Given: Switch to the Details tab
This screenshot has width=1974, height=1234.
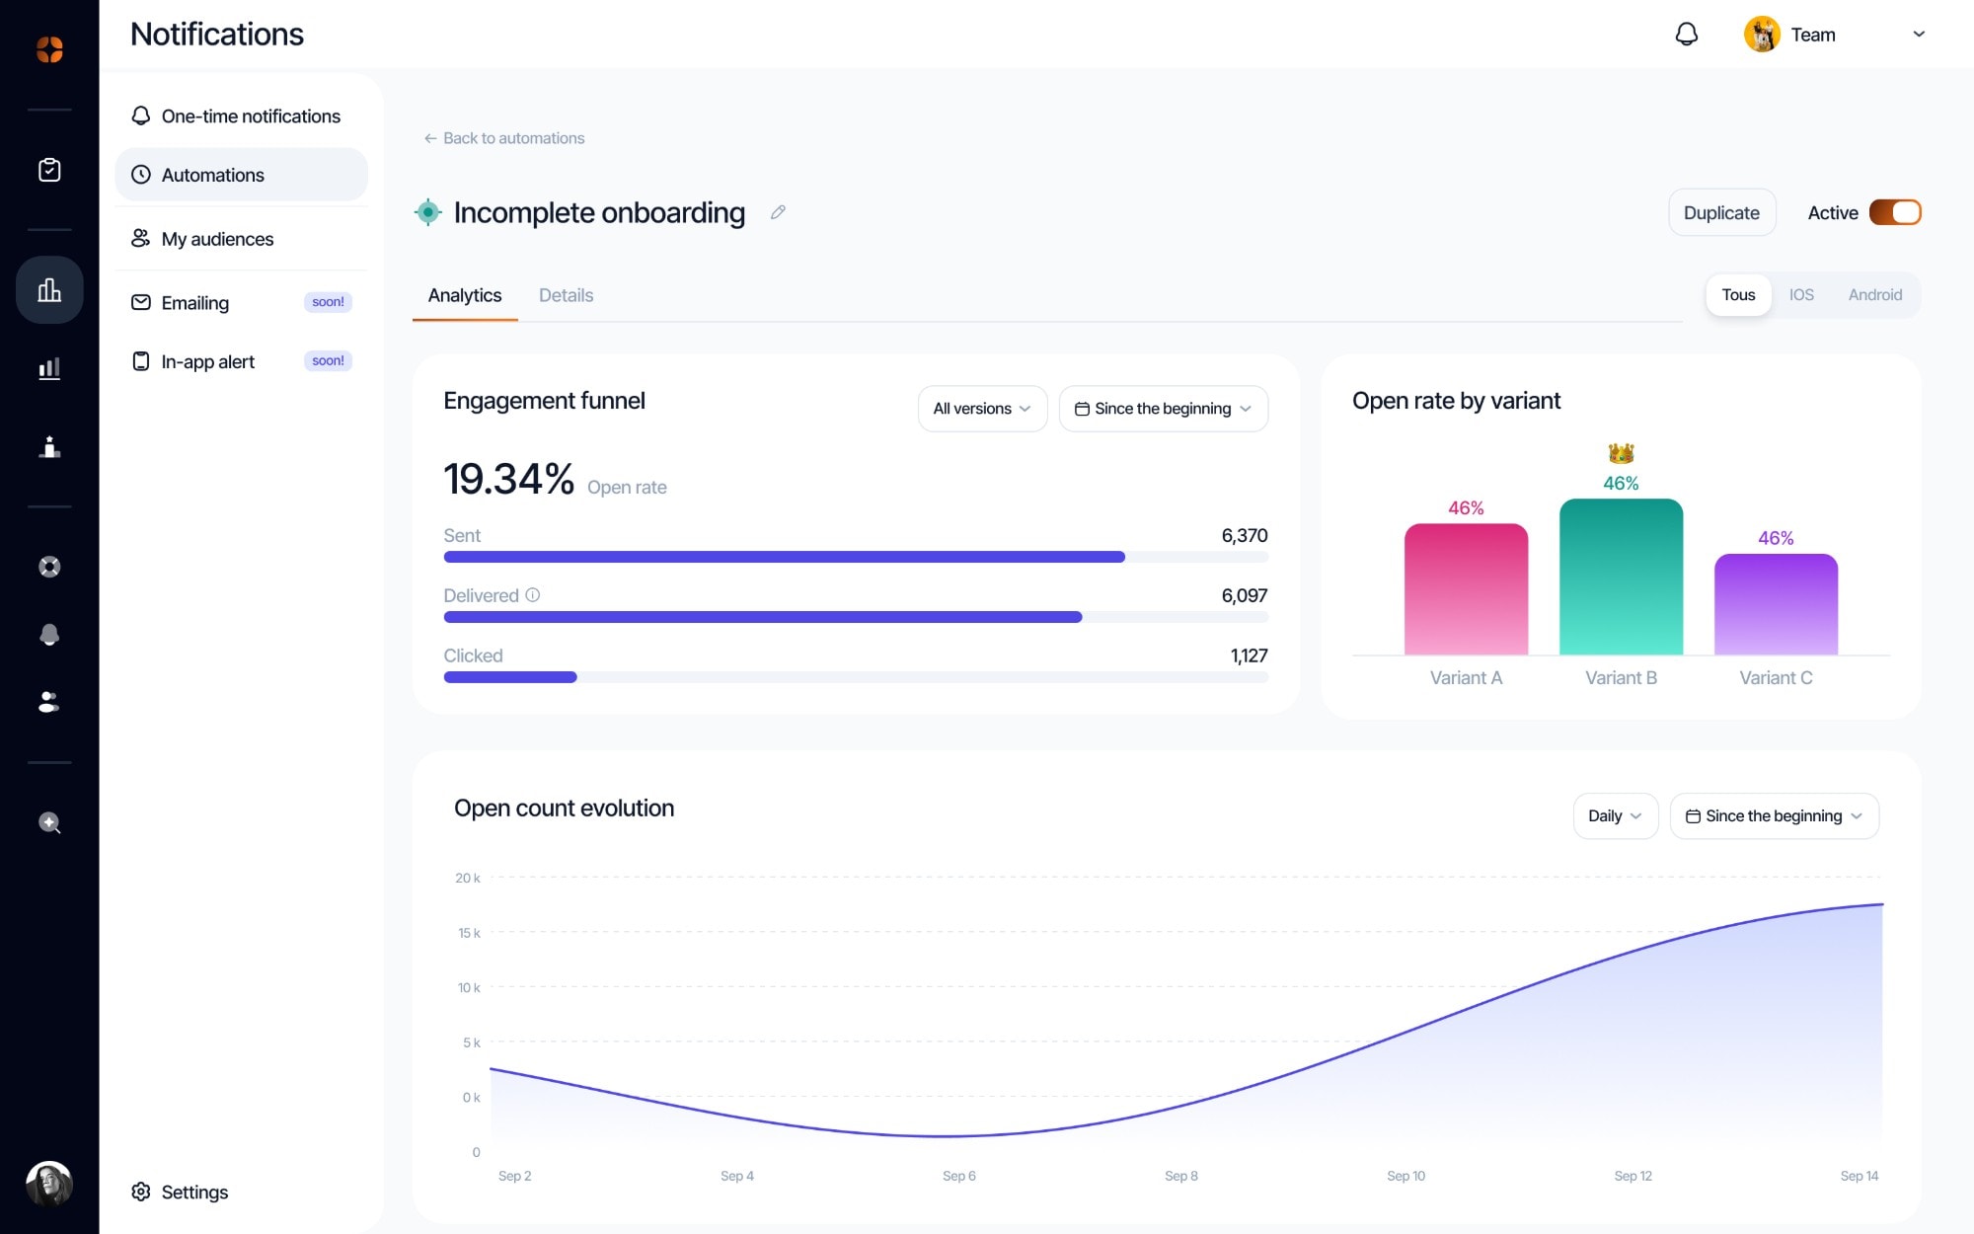Looking at the screenshot, I should pos(566,295).
